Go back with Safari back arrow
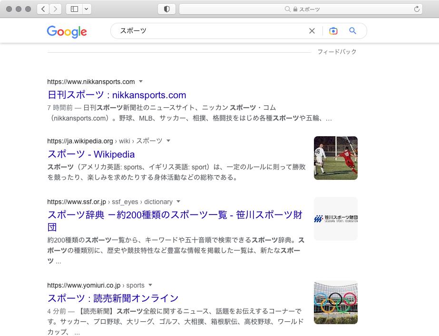This screenshot has width=439, height=336. [43, 9]
